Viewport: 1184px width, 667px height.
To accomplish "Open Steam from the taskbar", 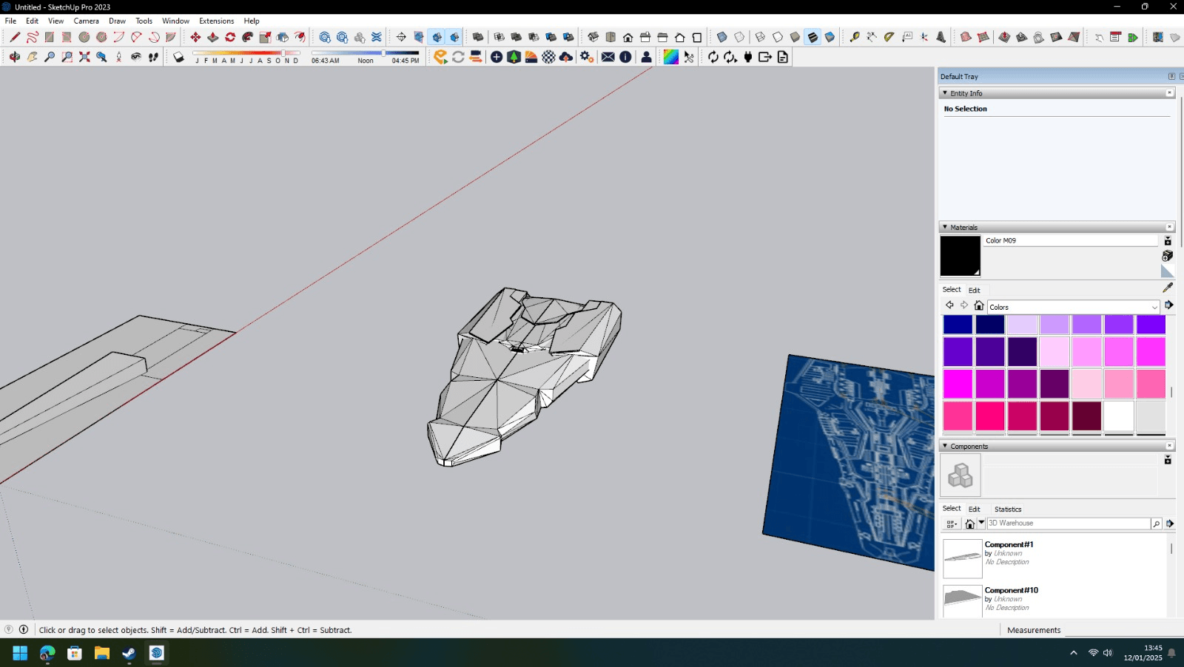I will coord(129,653).
